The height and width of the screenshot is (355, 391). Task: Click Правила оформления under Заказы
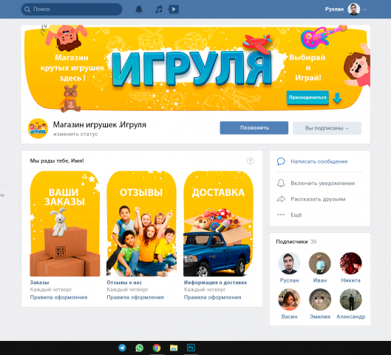point(58,297)
